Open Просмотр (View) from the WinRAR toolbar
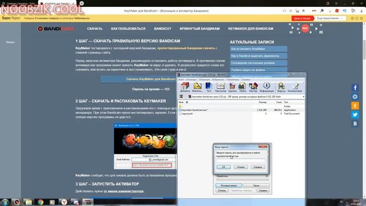The height and width of the screenshot is (206, 366). click(220, 88)
